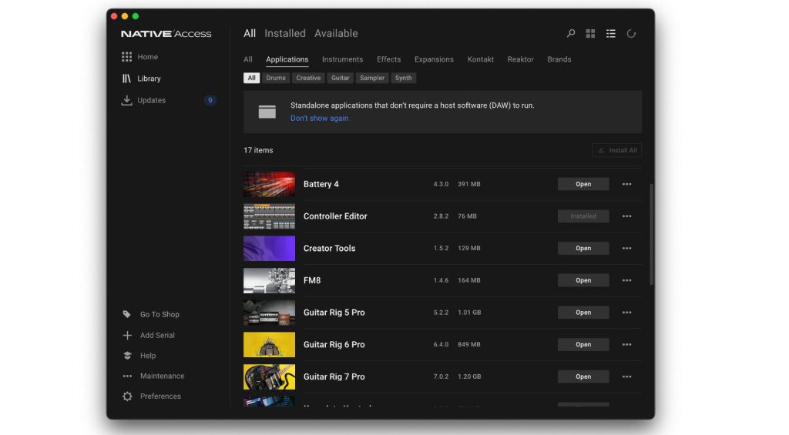
Task: Click the Install All button
Action: 616,150
